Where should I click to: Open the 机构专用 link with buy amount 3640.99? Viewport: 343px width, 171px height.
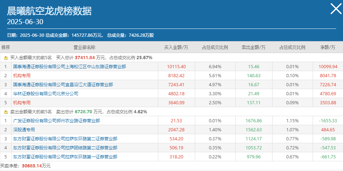tap(22, 103)
